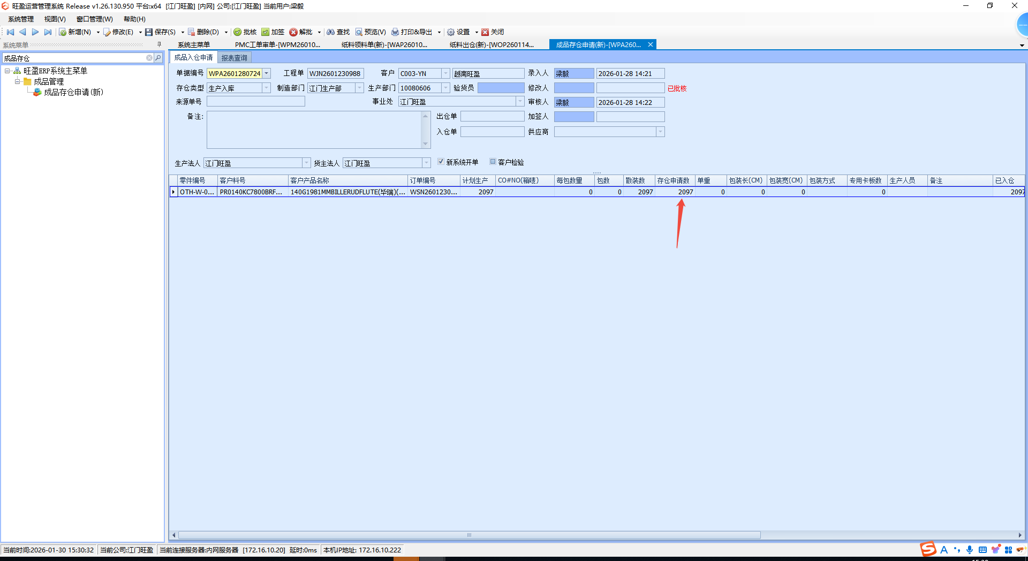Open the 窗口管理(W) menu
This screenshot has width=1028, height=561.
tap(94, 19)
